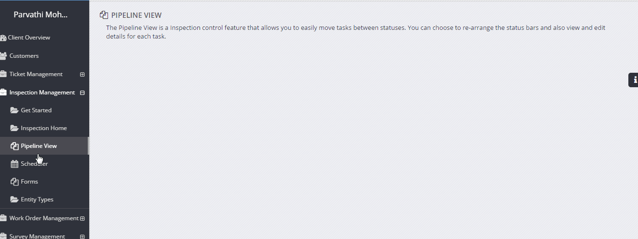Image resolution: width=638 pixels, height=239 pixels.
Task: Open the info panel tab on the right edge
Action: click(x=634, y=80)
